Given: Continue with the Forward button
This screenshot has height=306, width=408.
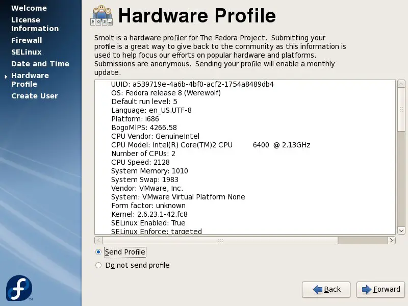Looking at the screenshot, I should pyautogui.click(x=380, y=289).
